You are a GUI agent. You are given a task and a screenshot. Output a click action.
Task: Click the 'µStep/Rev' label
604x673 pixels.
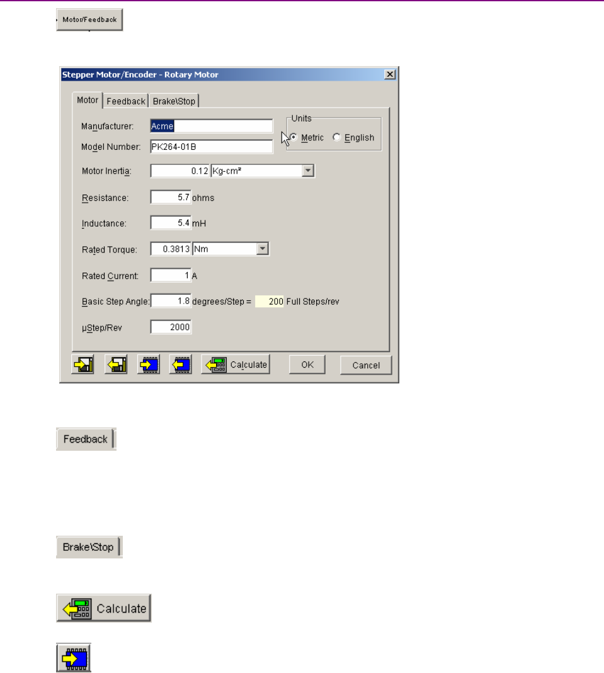click(102, 328)
